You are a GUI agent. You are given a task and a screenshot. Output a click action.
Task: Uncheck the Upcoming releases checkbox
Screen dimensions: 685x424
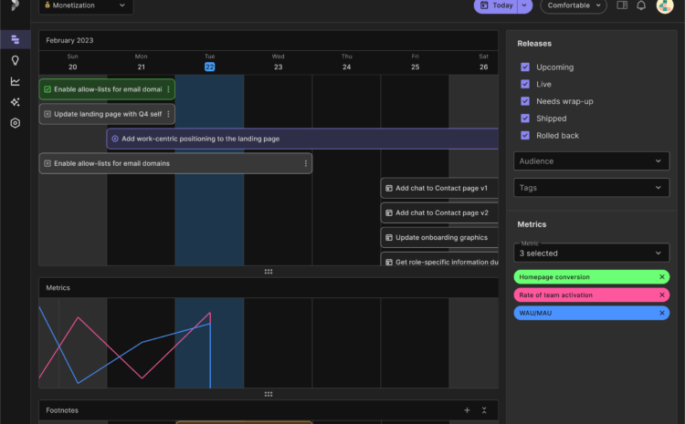tap(525, 67)
